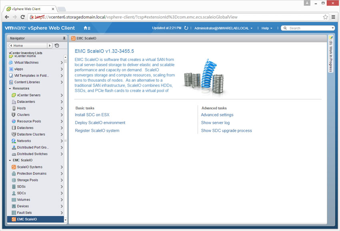Click the Navigator history clock icon
The width and height of the screenshot is (340, 231).
(x=57, y=46)
